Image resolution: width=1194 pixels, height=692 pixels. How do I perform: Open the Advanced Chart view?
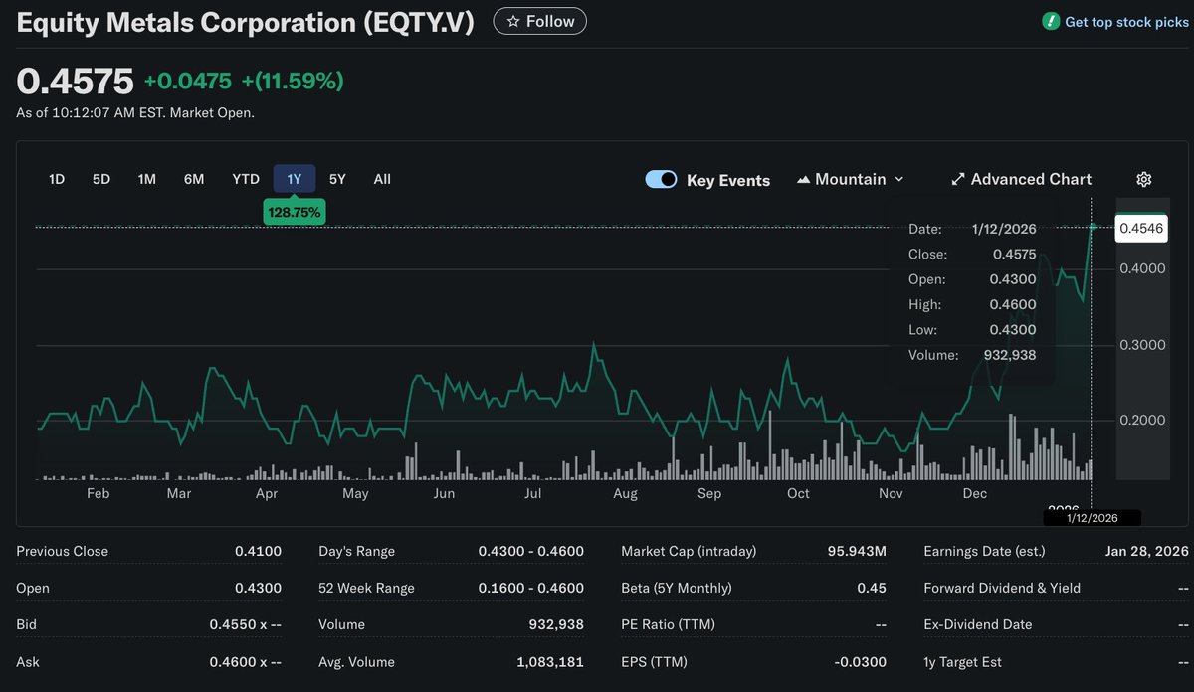click(x=1022, y=179)
